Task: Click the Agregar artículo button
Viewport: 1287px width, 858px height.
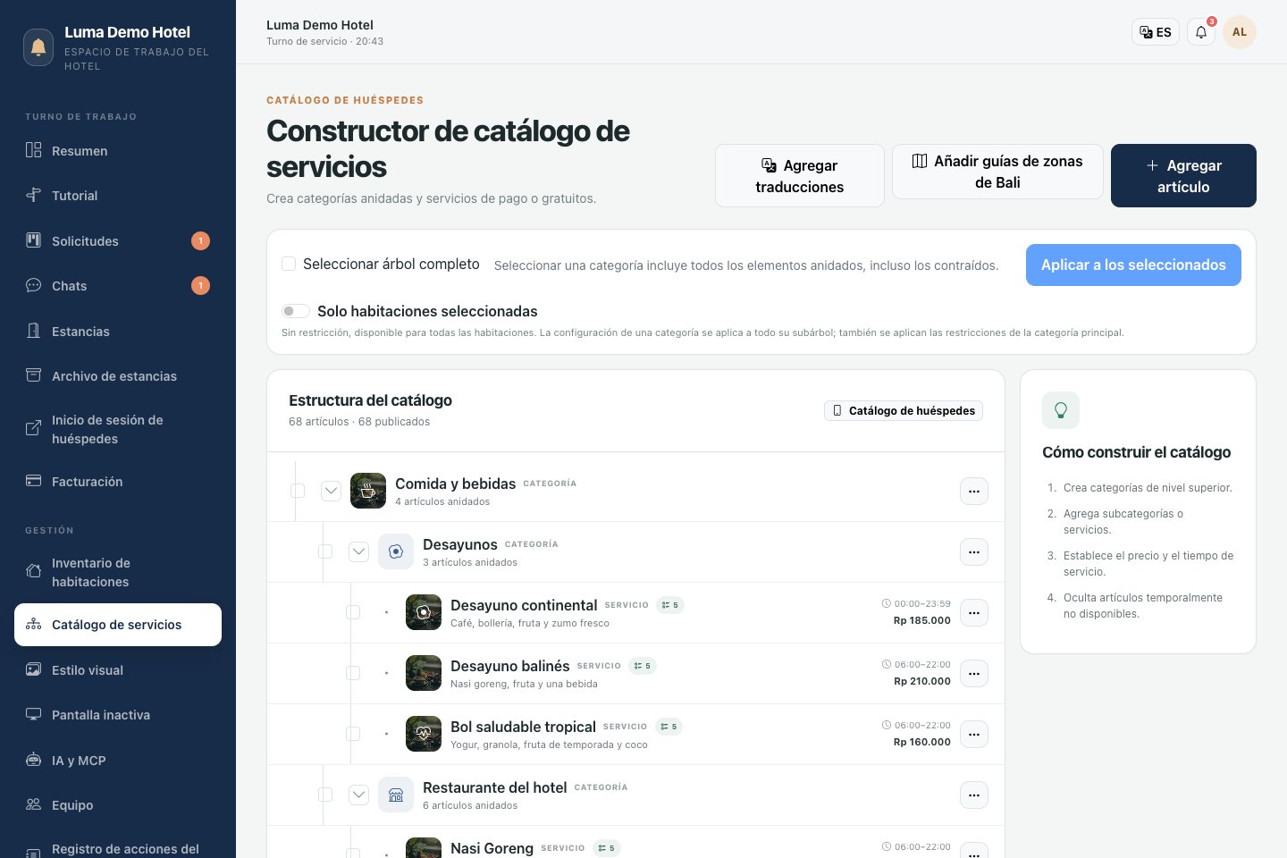Action: pyautogui.click(x=1183, y=176)
